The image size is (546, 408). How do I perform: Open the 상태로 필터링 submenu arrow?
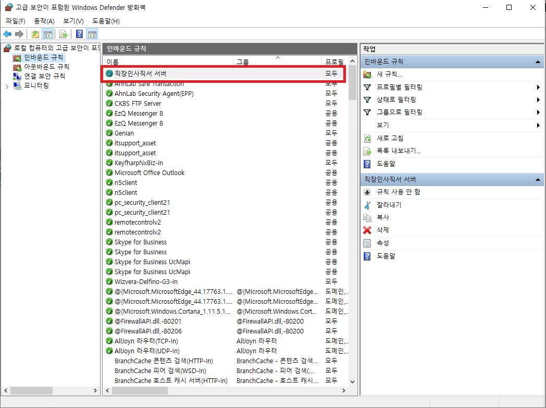pyautogui.click(x=538, y=100)
